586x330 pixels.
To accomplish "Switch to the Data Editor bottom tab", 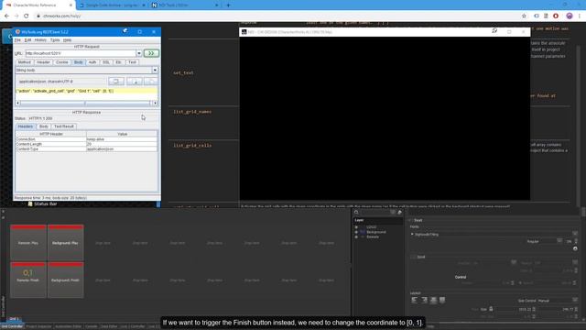I will [x=109, y=326].
